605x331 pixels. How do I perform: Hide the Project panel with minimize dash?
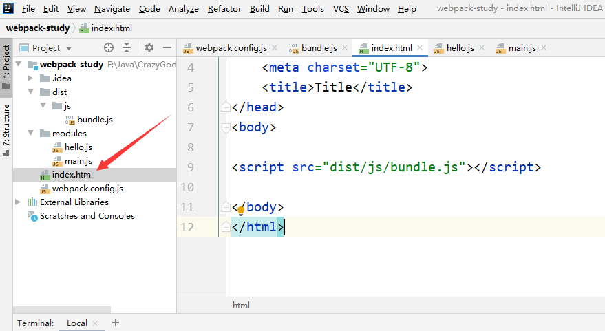pyautogui.click(x=167, y=47)
